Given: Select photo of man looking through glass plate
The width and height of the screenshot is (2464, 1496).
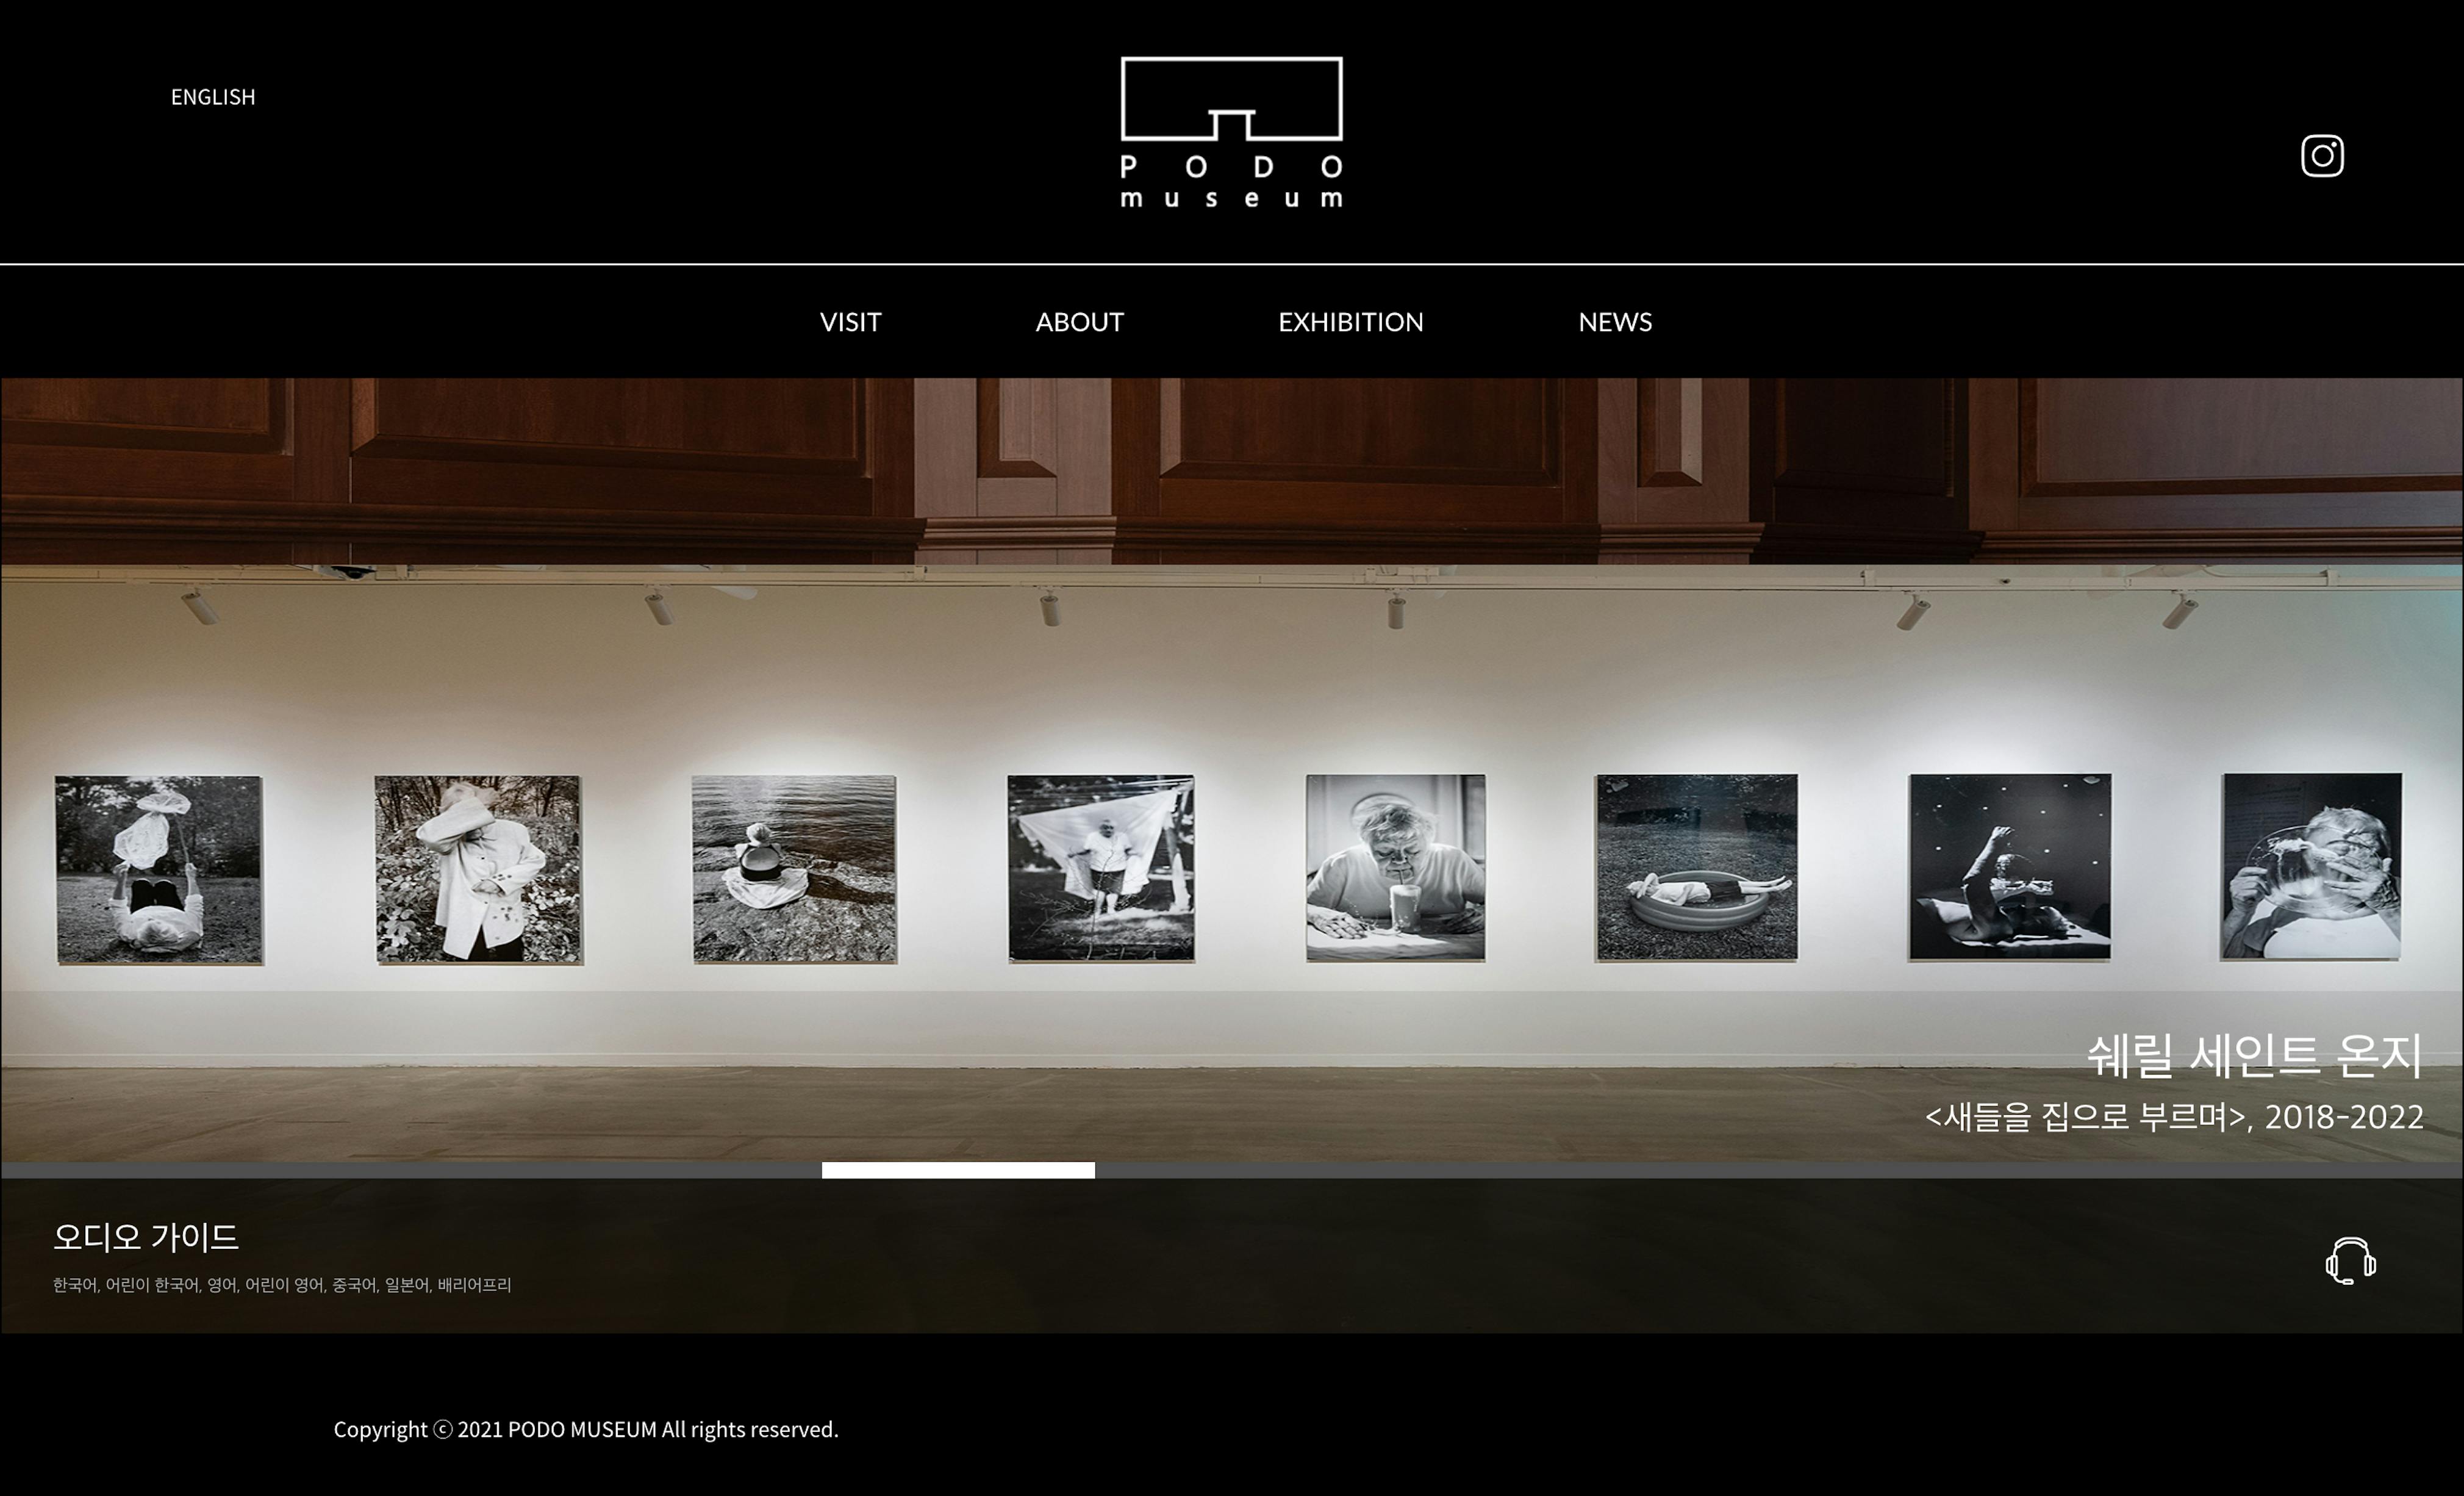Looking at the screenshot, I should tap(2311, 866).
